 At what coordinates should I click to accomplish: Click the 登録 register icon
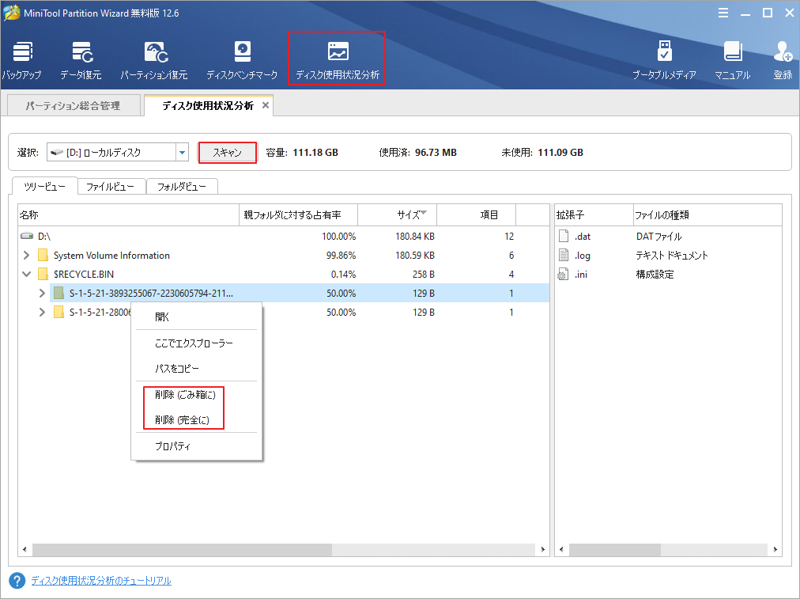coord(782,57)
